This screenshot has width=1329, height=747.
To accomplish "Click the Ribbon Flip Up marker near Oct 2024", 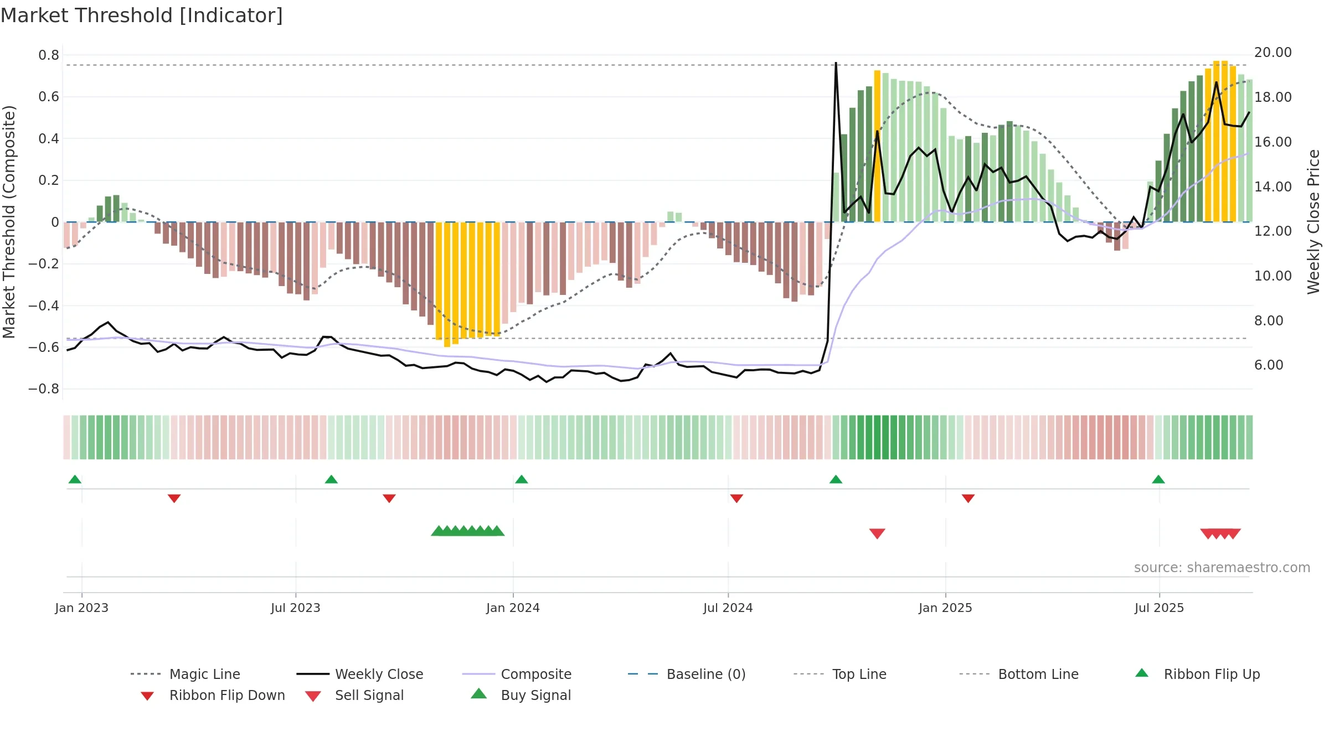I will 836,479.
